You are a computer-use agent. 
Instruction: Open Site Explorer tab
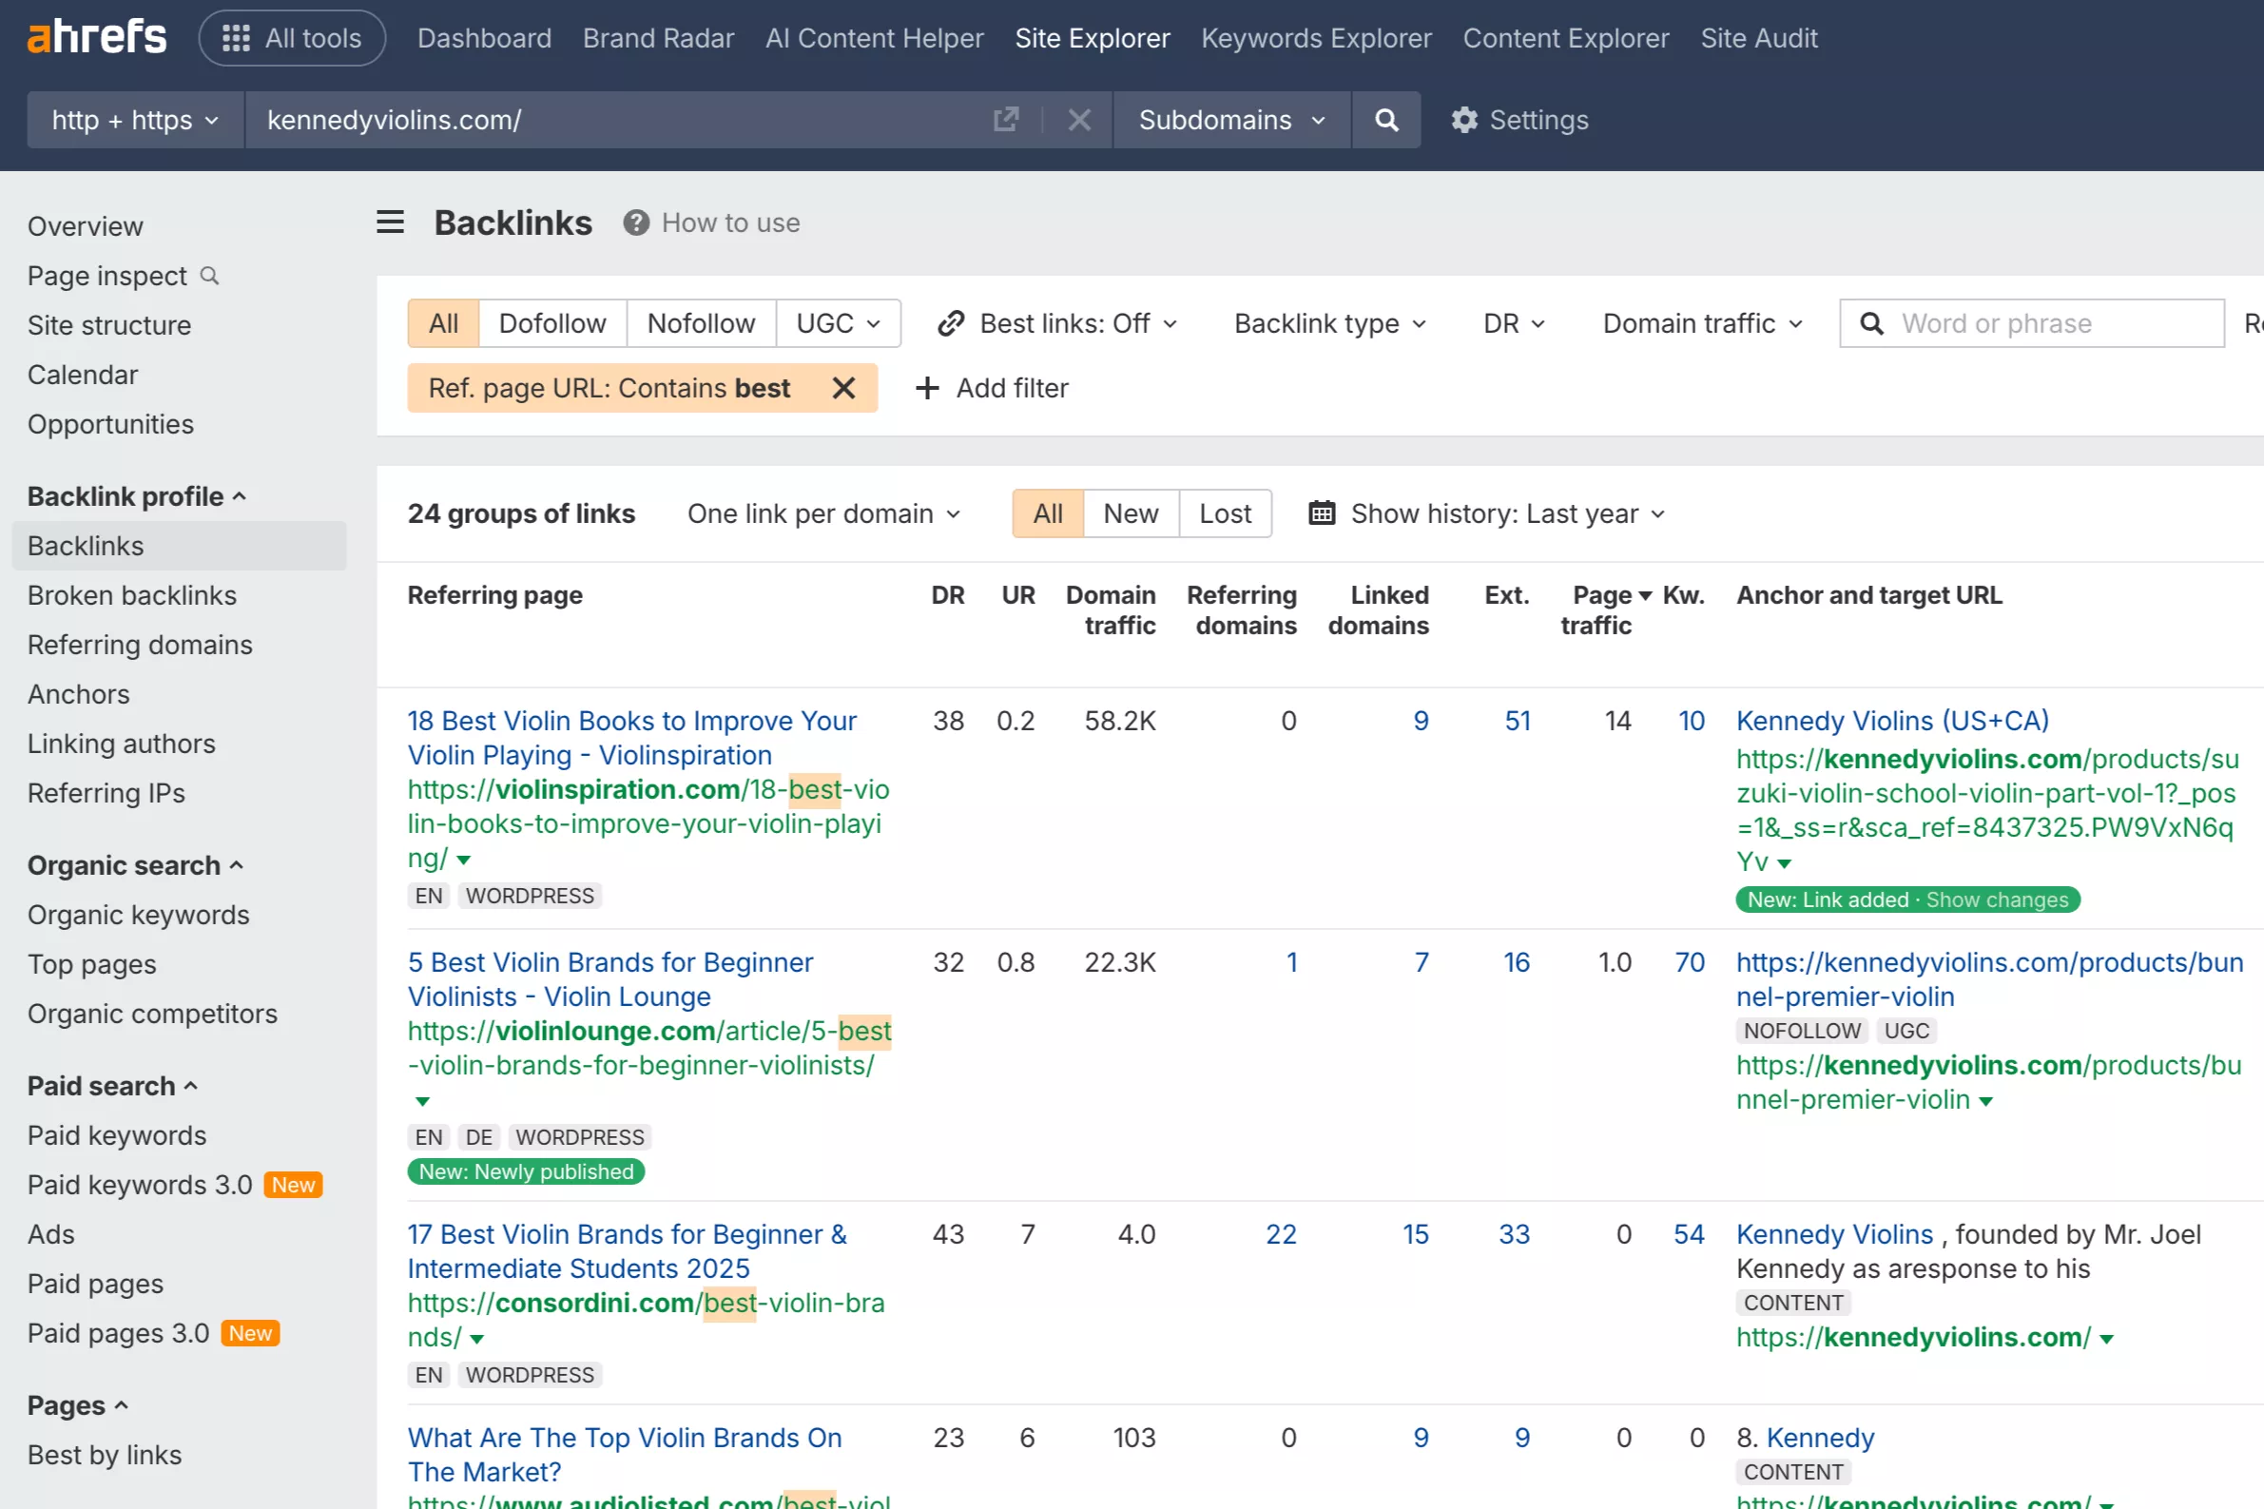coord(1093,37)
